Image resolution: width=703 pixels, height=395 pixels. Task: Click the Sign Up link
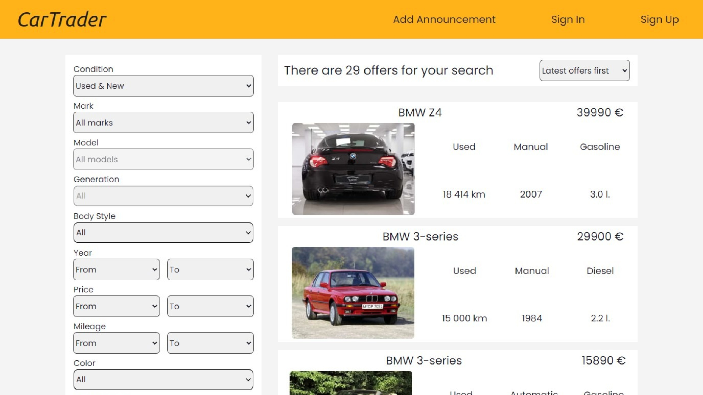[x=660, y=19]
